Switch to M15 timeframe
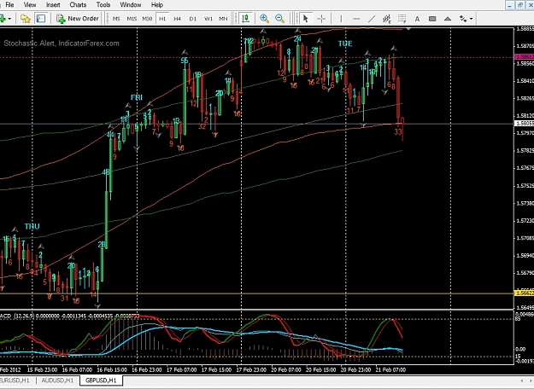 pos(132,19)
